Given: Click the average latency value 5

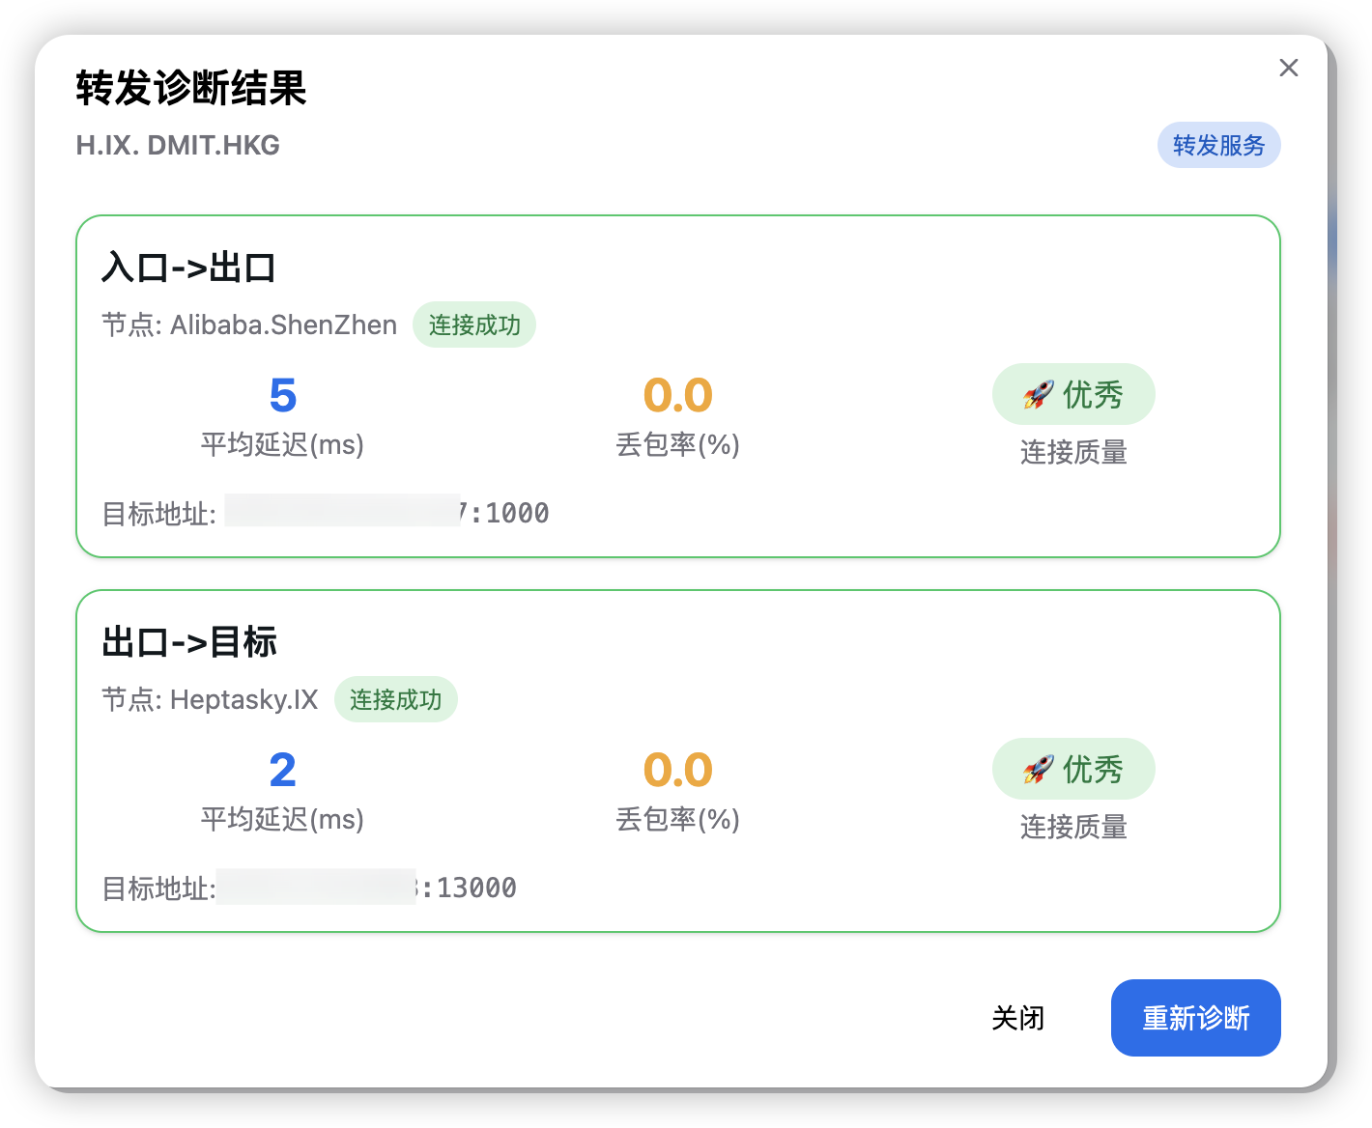Looking at the screenshot, I should tap(282, 395).
